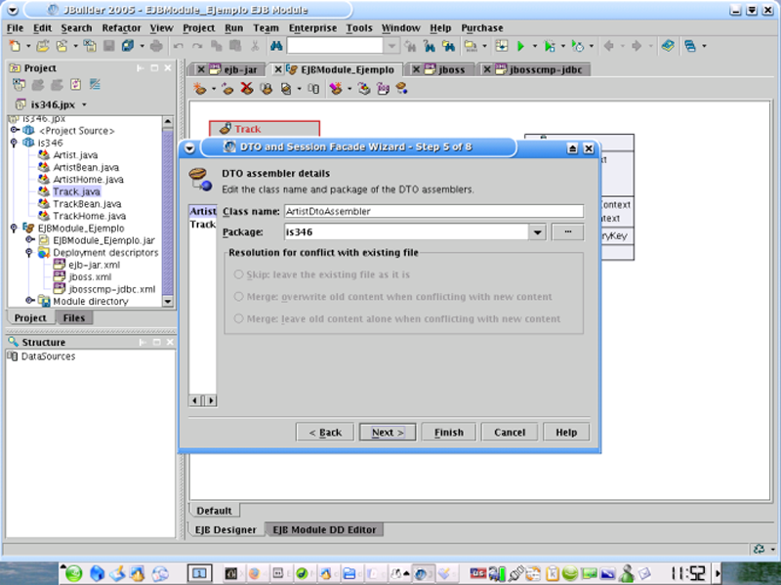Click the Help book icon in main toolbar
This screenshot has width=781, height=585.
click(667, 46)
